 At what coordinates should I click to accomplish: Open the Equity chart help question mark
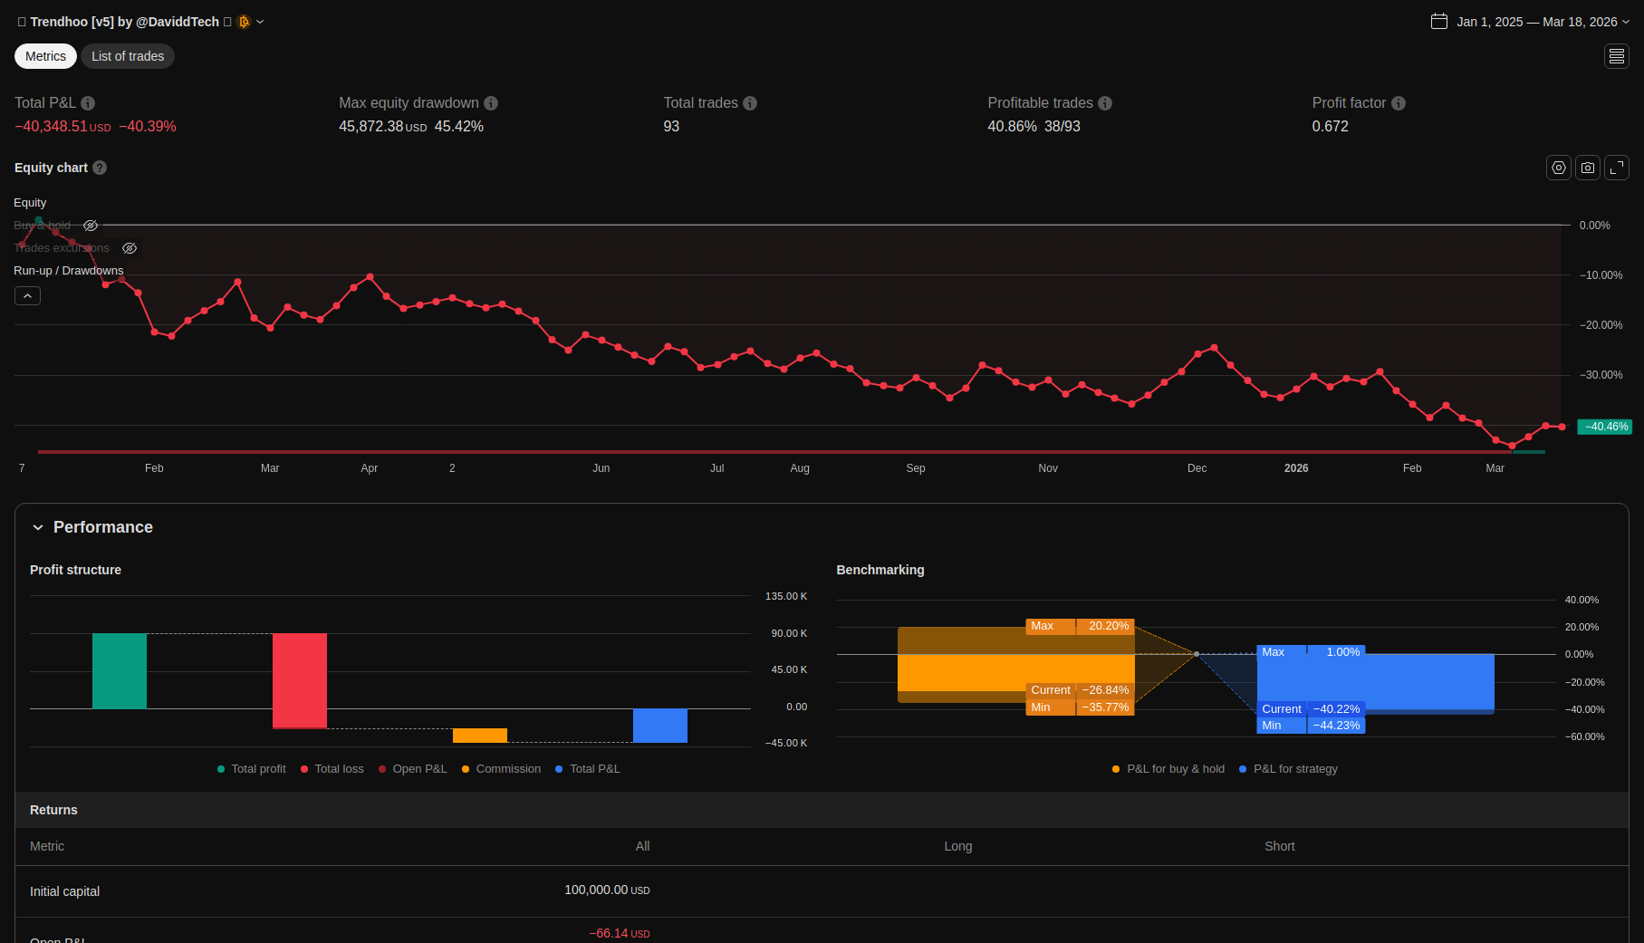tap(100, 168)
